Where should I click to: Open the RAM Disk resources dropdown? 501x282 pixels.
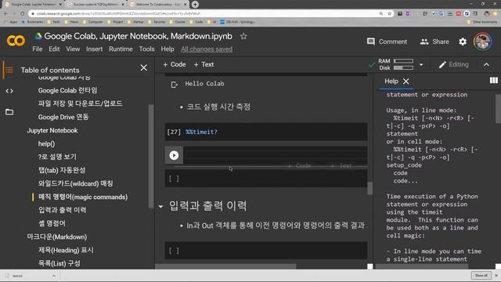point(421,64)
